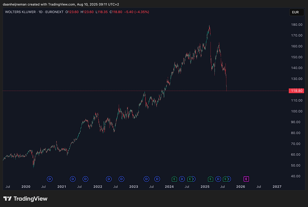The height and width of the screenshot is (207, 308).
Task: Click the red 118.80 current price label
Action: click(296, 91)
